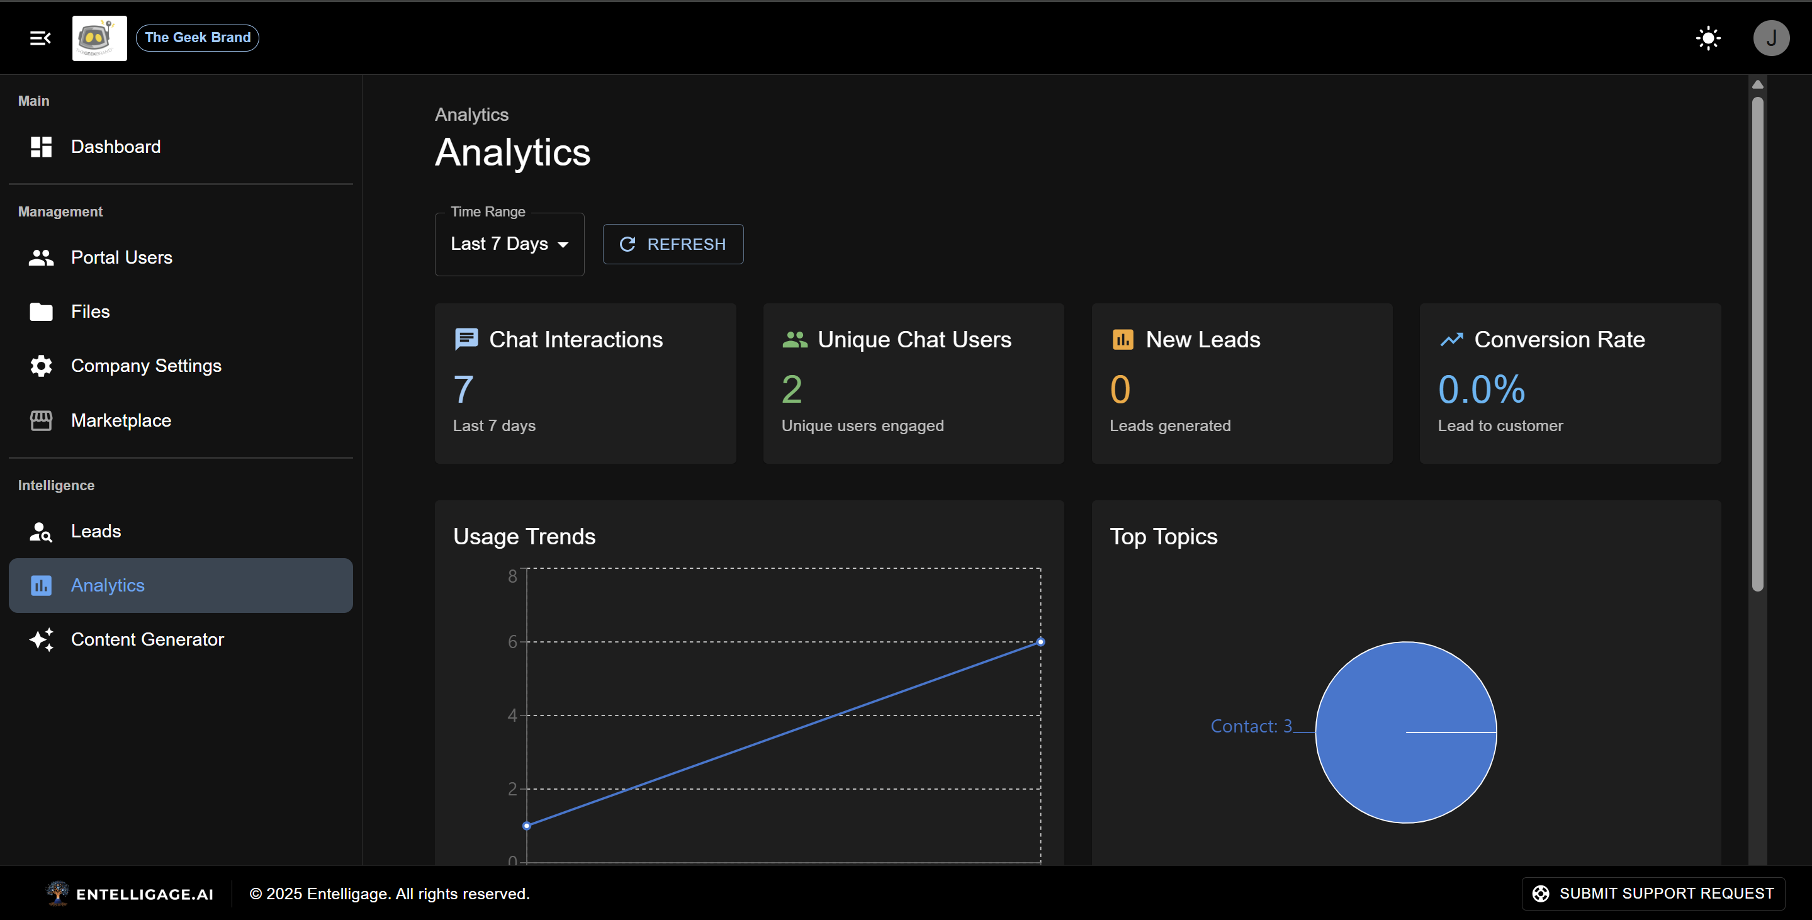The height and width of the screenshot is (920, 1812).
Task: Click the Unique Chat Users people icon
Action: coord(795,339)
